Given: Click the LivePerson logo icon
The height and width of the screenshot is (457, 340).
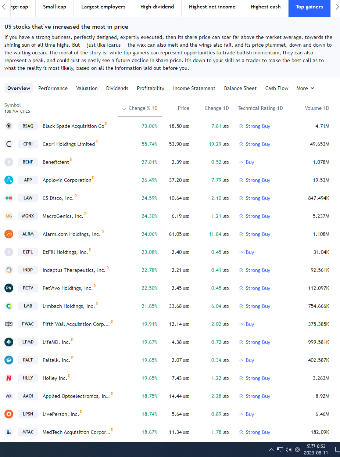Looking at the screenshot, I should click(9, 414).
